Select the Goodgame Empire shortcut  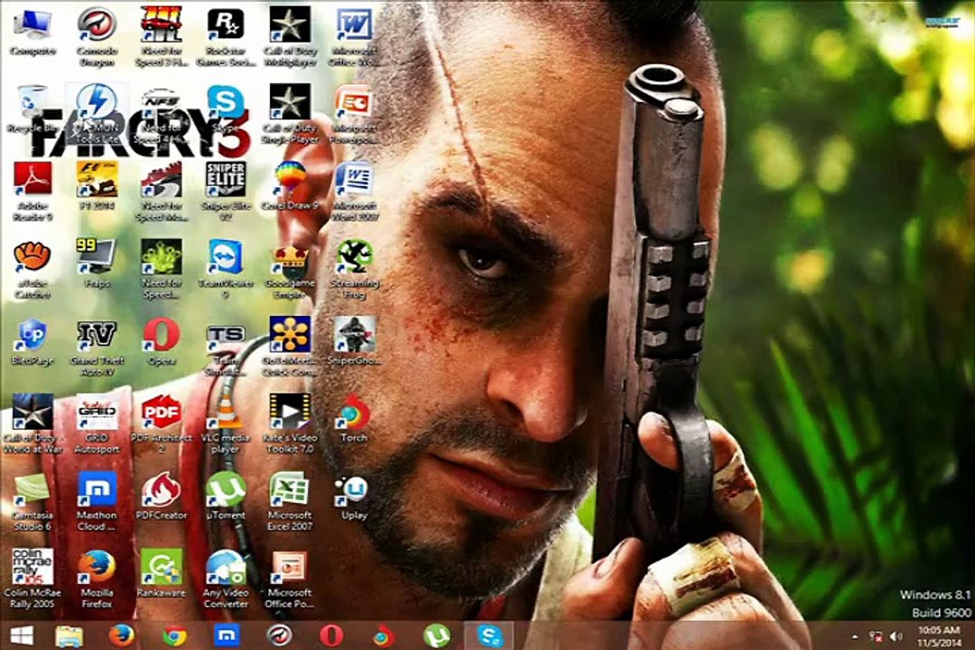point(290,269)
